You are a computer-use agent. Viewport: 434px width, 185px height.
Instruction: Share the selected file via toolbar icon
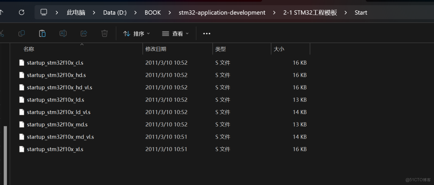tap(84, 33)
